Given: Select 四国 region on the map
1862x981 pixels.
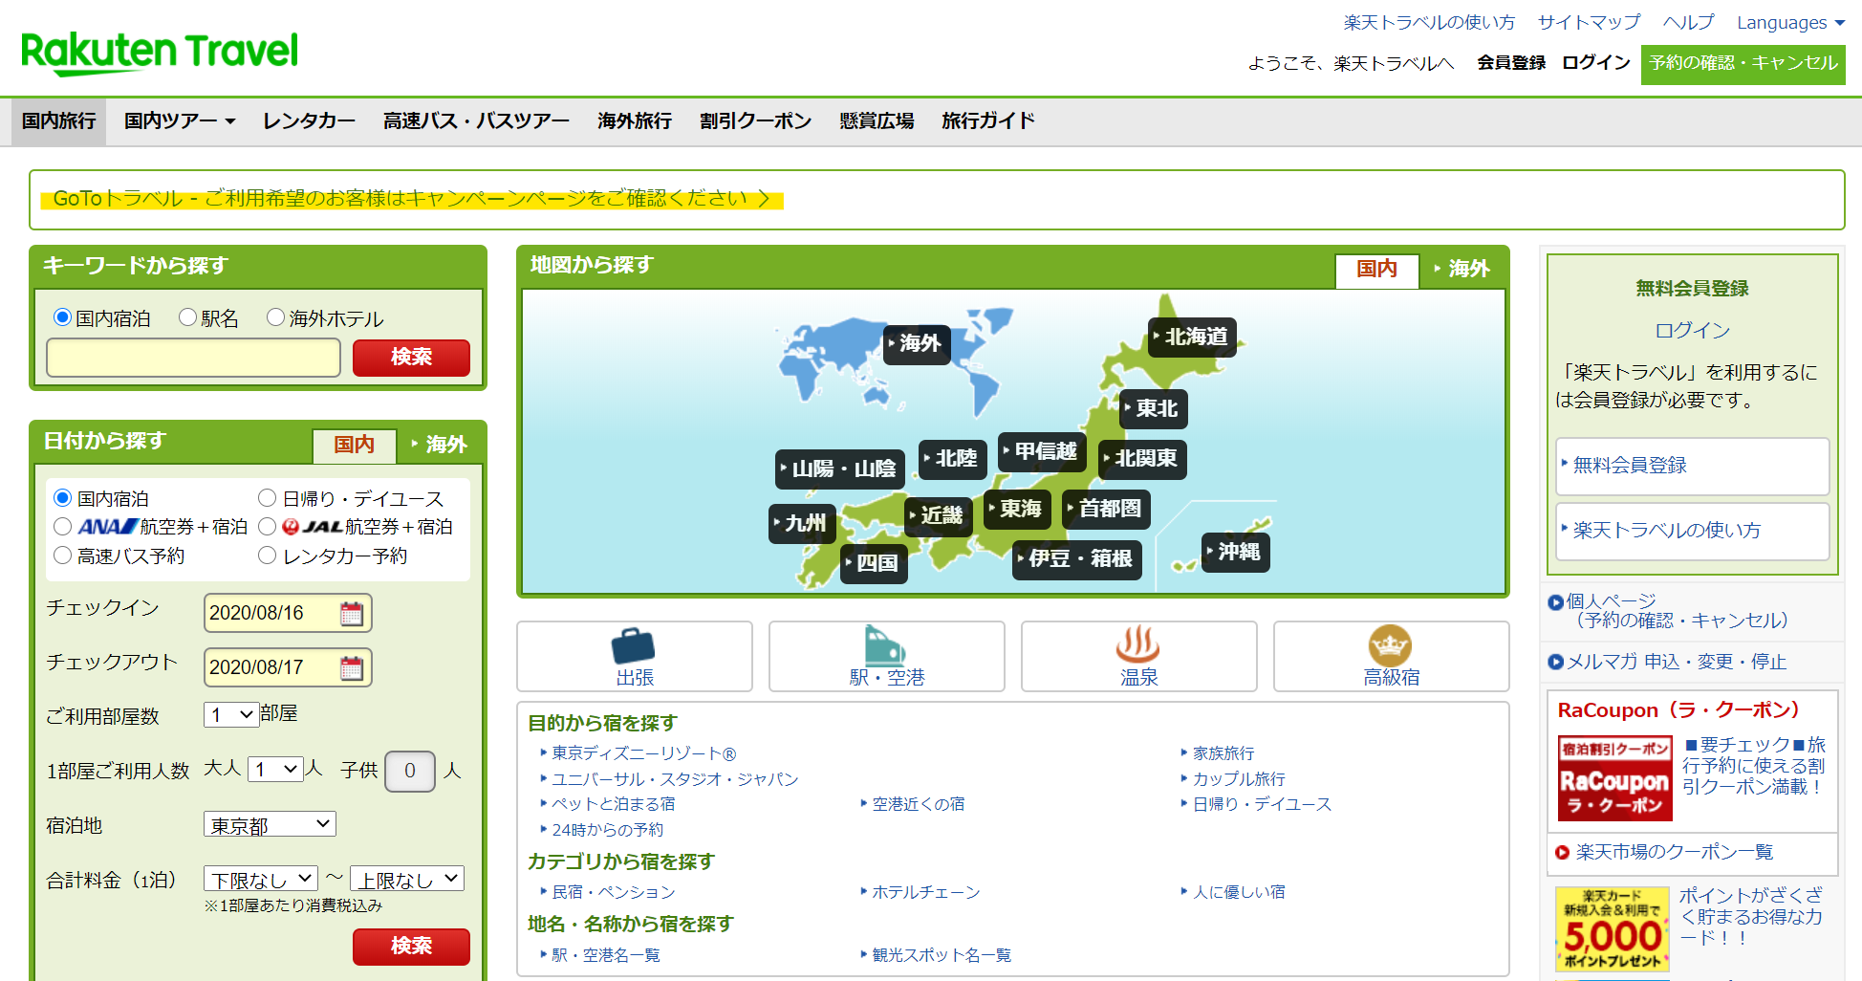Looking at the screenshot, I should pos(874,563).
